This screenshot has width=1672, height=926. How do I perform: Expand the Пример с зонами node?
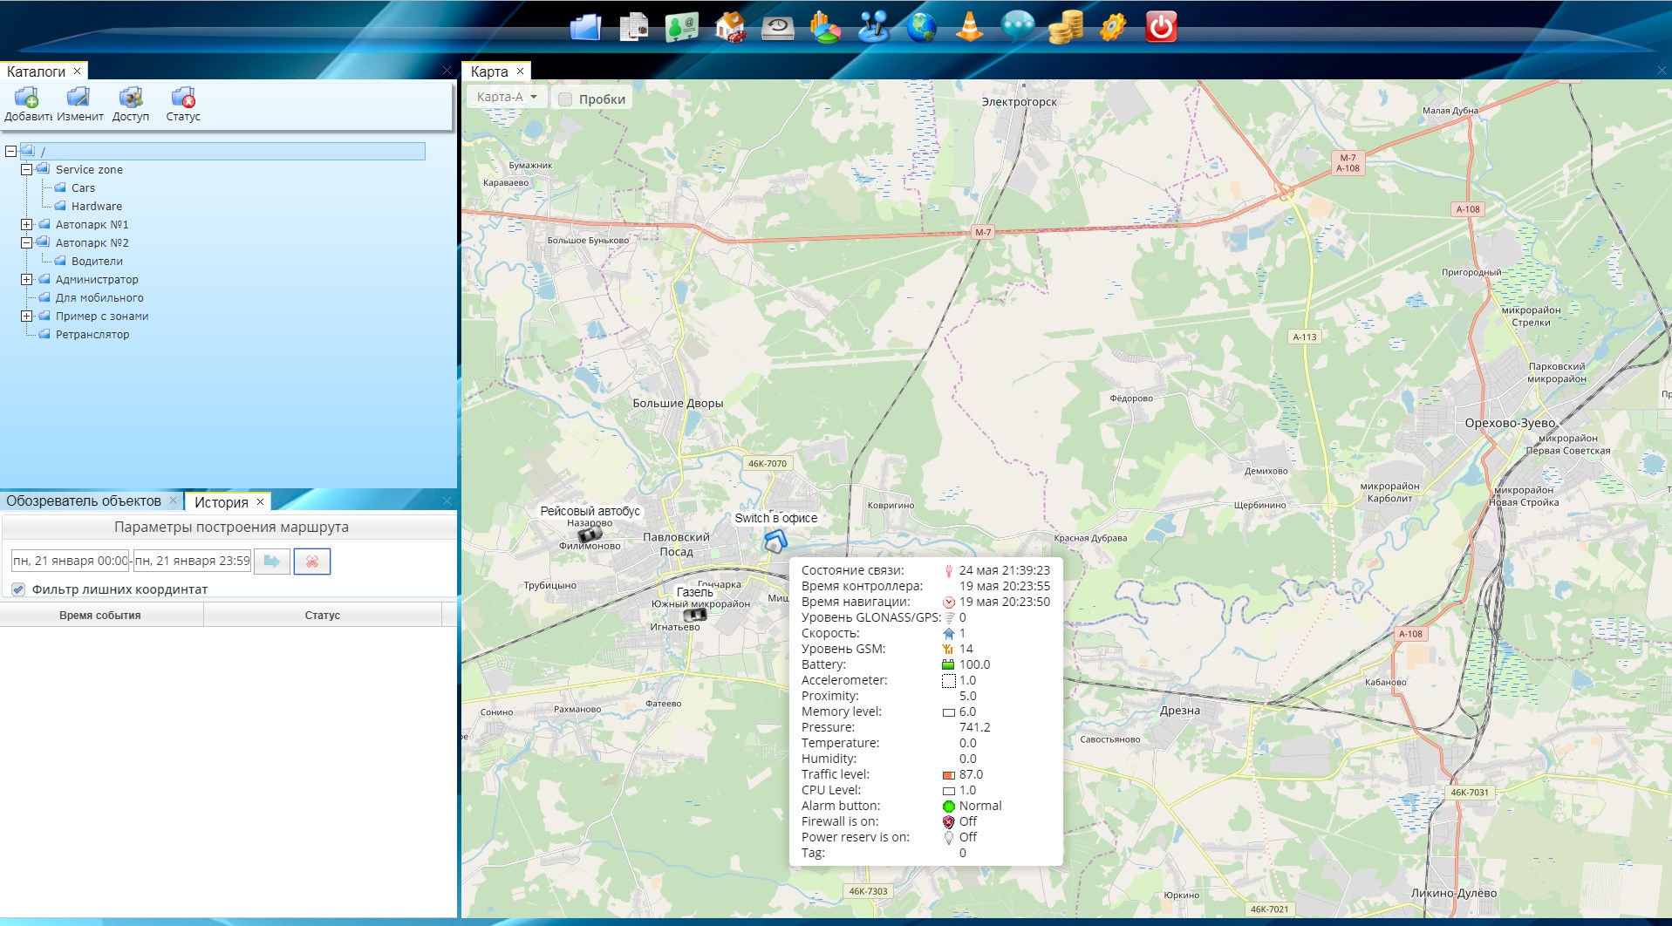point(27,317)
